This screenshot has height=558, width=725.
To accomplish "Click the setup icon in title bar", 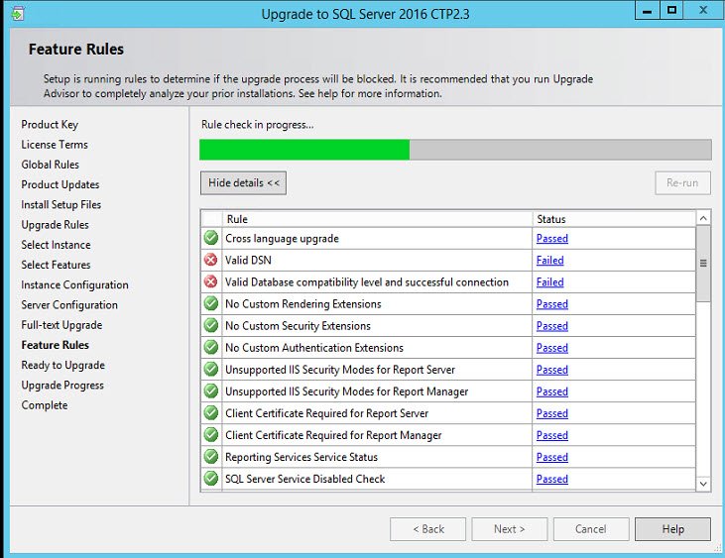I will pos(17,14).
